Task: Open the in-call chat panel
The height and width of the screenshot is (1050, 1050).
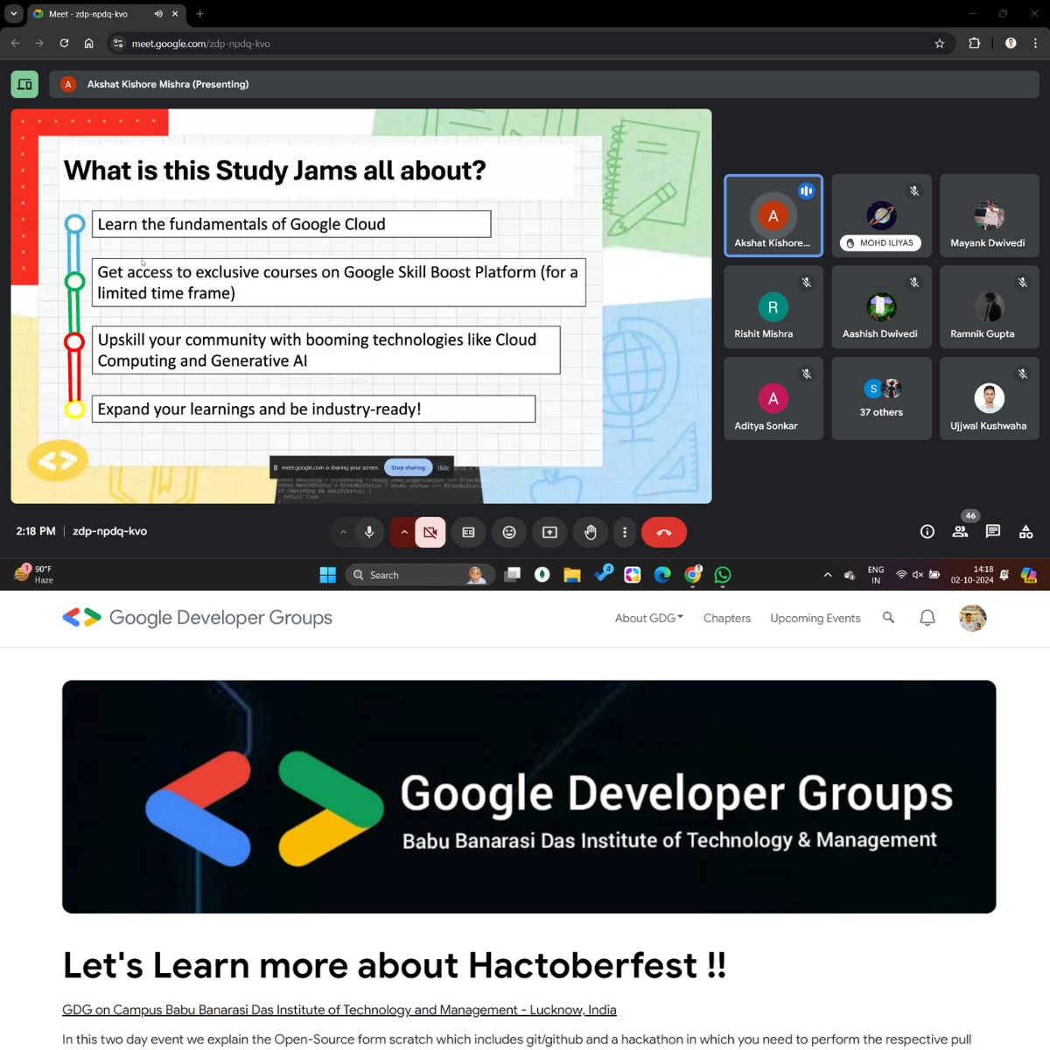Action: point(993,531)
